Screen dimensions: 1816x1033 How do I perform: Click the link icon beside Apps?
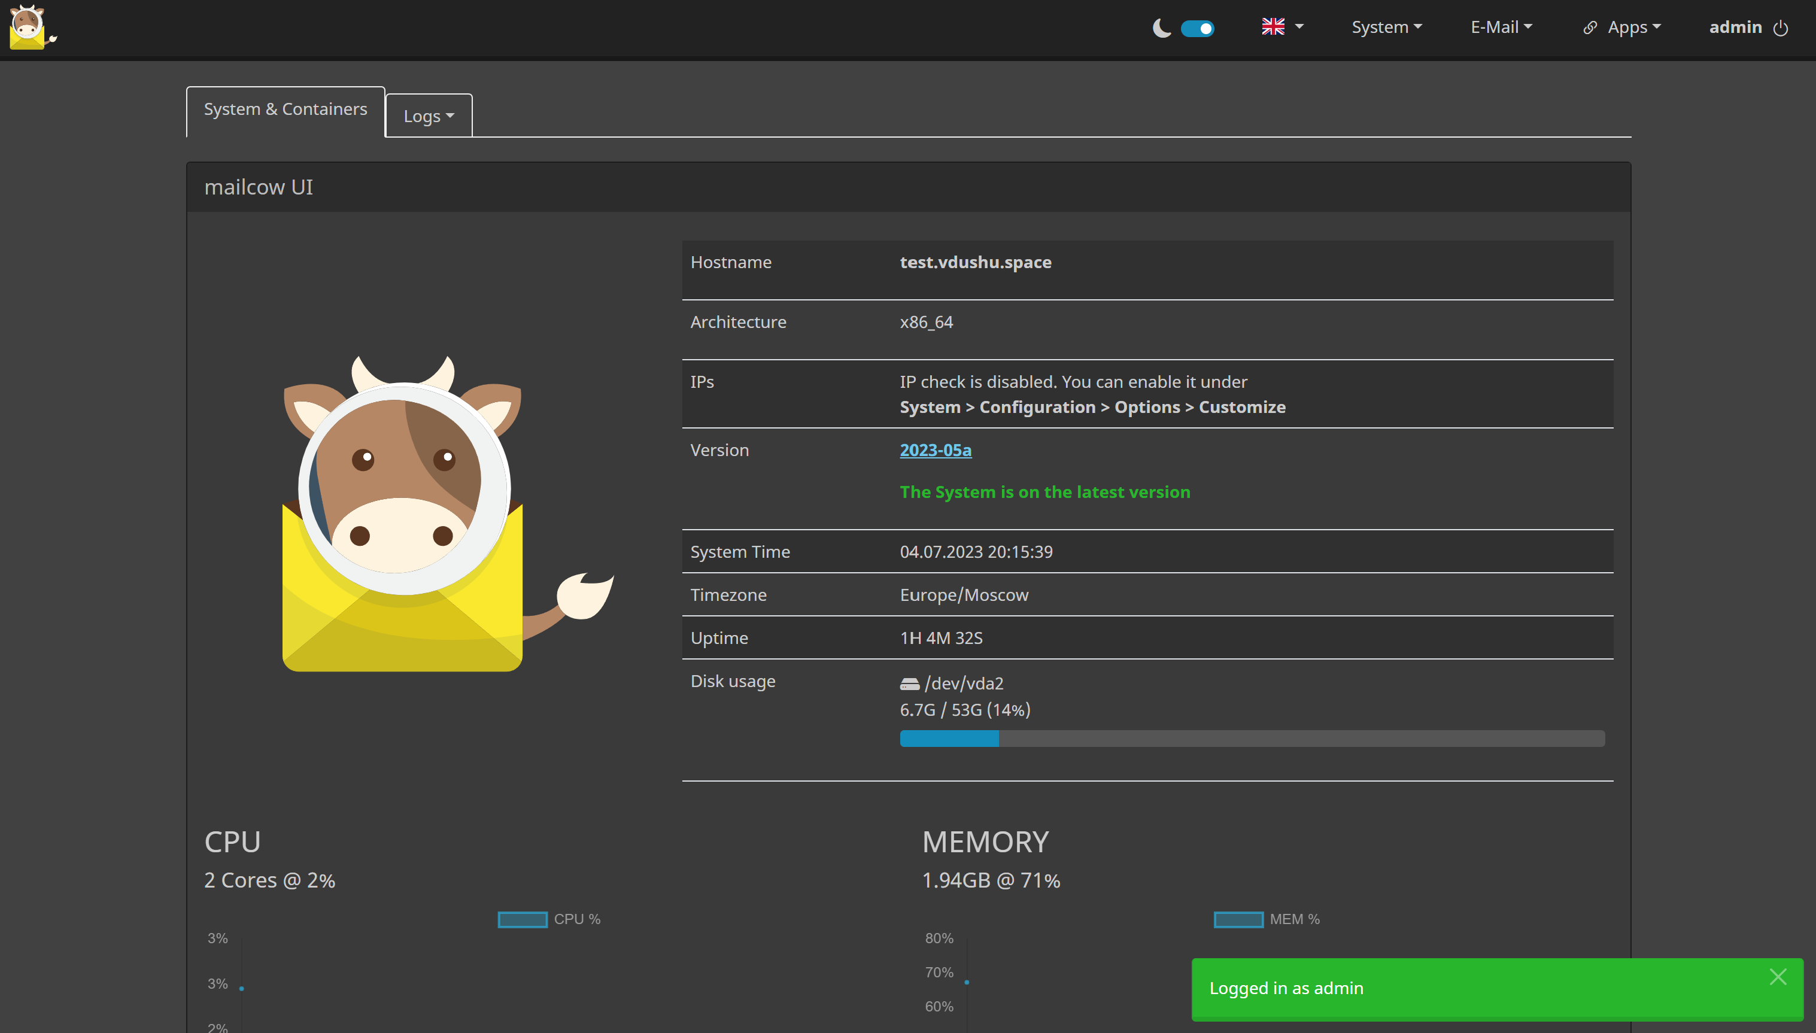pyautogui.click(x=1590, y=28)
